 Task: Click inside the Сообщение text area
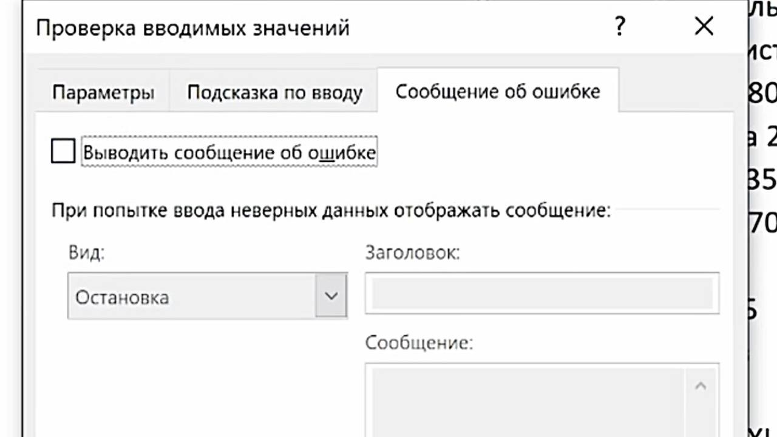point(528,401)
